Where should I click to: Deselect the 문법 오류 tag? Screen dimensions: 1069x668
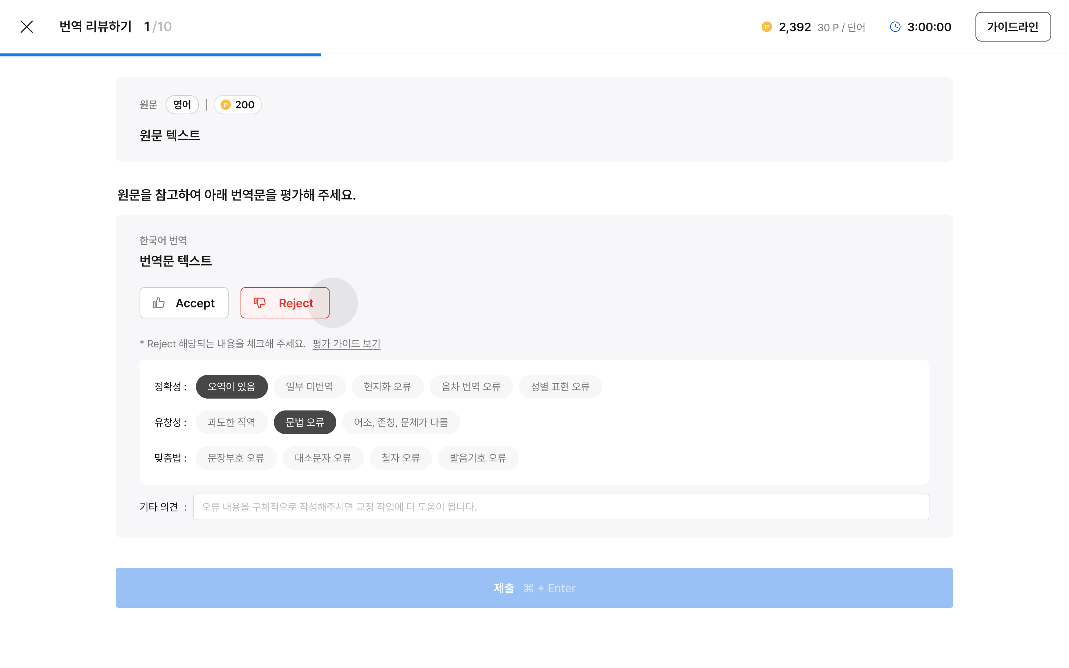[x=305, y=422]
